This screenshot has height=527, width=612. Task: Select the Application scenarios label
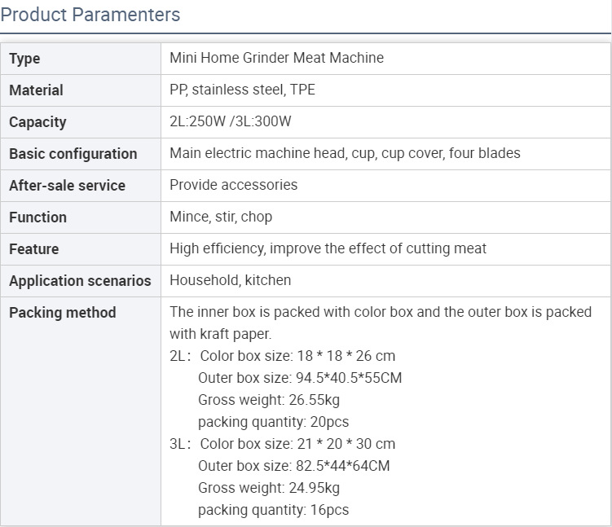click(80, 281)
